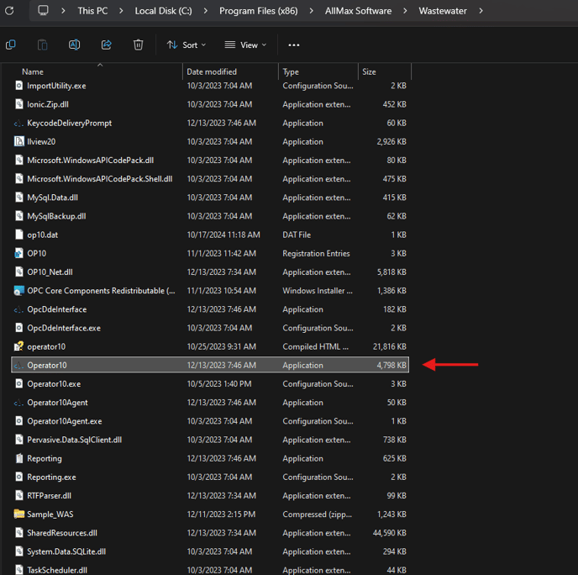Sort by the Date modified column header

click(212, 72)
